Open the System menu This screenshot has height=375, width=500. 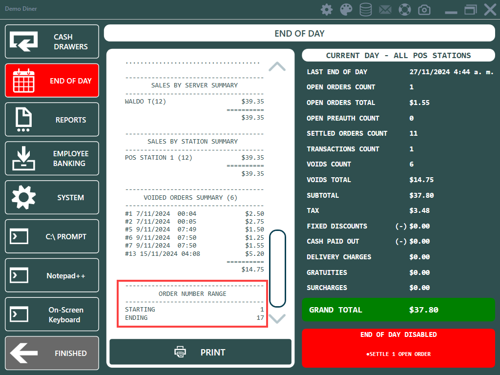pos(52,198)
